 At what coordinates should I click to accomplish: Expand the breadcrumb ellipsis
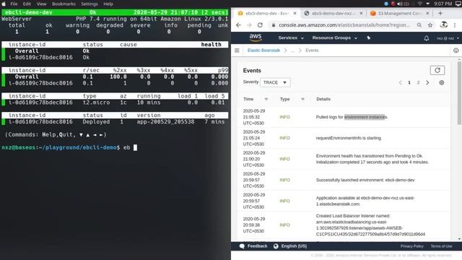coord(292,51)
